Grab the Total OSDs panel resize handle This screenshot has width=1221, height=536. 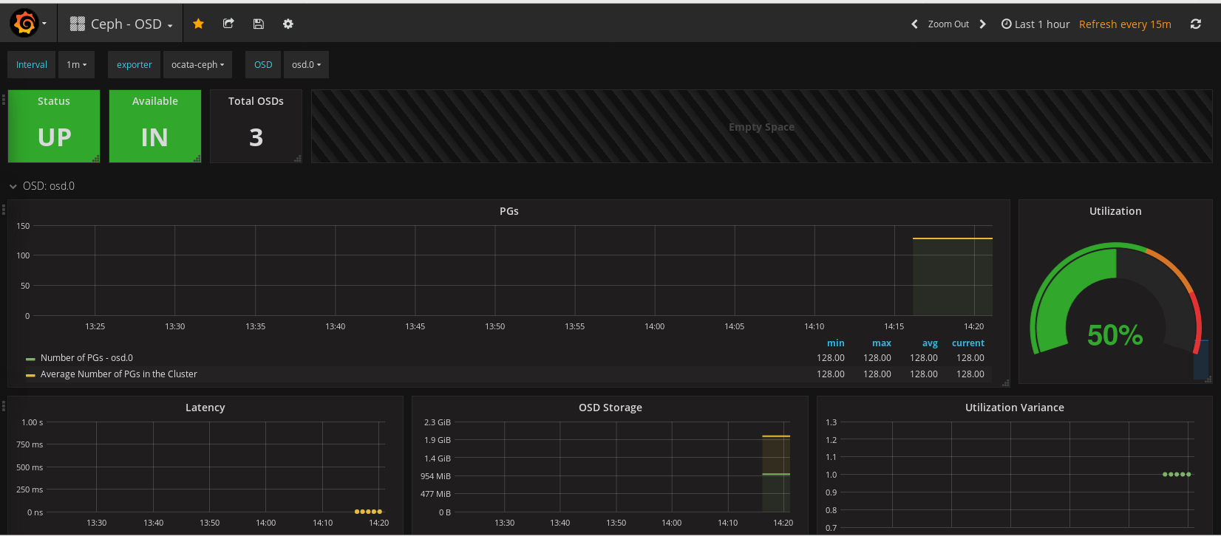297,158
